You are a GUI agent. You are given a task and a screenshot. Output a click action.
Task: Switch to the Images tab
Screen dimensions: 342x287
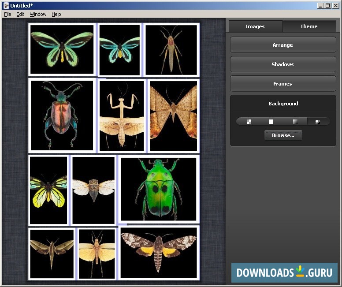[255, 26]
